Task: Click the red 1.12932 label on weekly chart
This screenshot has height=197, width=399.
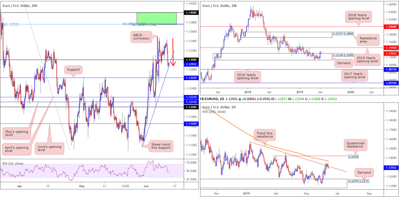Action: [x=391, y=53]
